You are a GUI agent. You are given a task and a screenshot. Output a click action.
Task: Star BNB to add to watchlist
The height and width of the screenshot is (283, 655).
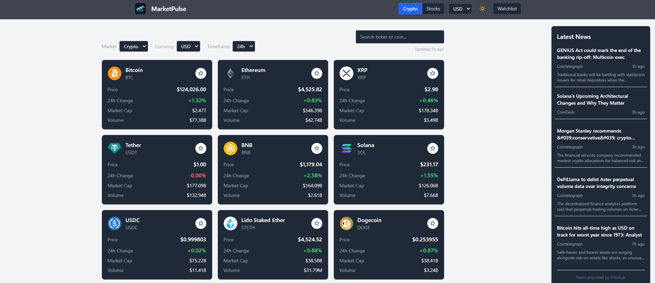[x=317, y=148]
